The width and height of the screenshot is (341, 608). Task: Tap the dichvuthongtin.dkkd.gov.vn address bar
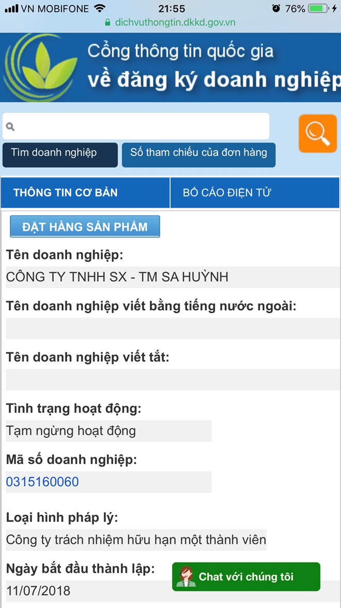171,22
